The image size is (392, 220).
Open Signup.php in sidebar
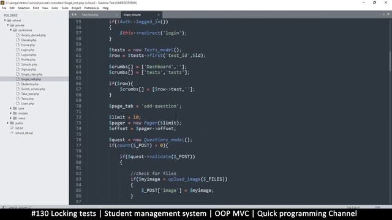tap(29, 69)
